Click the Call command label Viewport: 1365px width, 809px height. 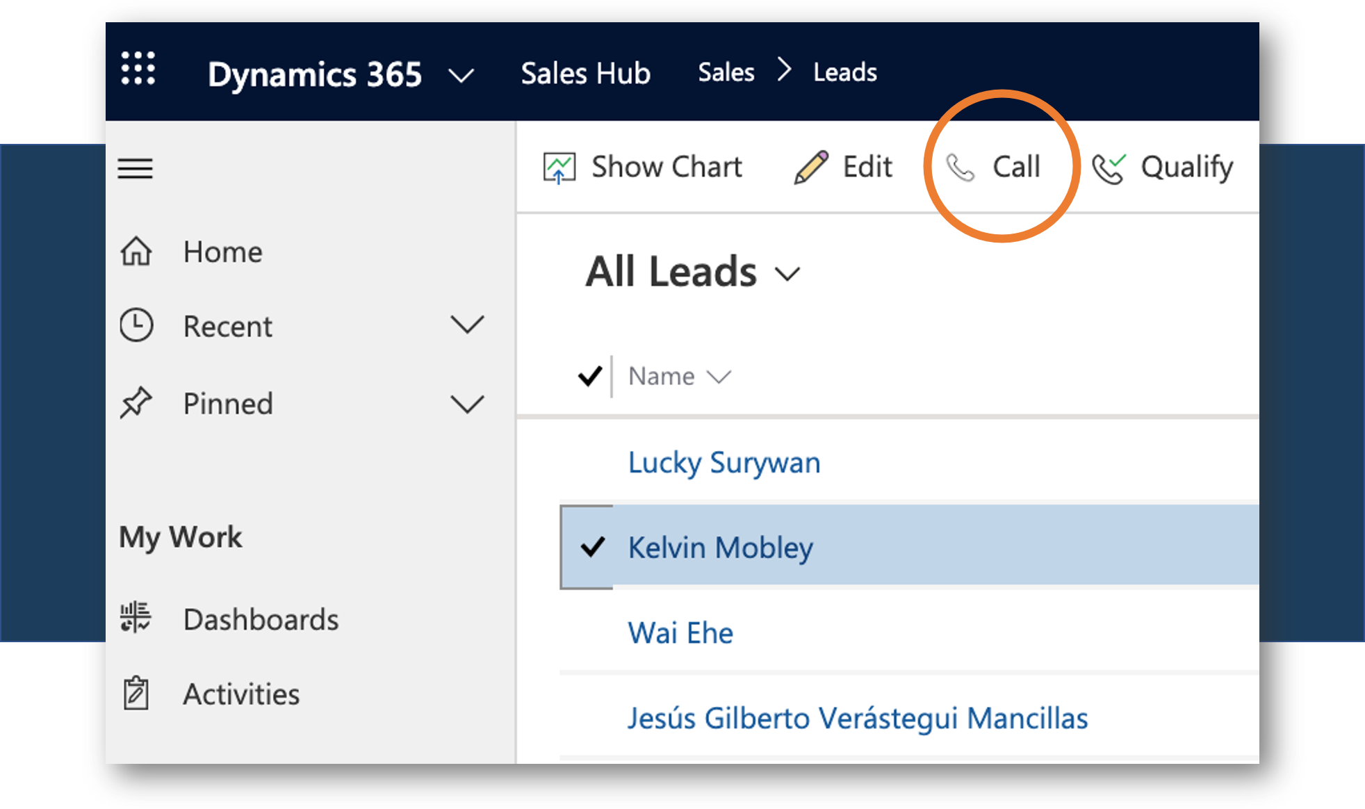[x=1016, y=167]
